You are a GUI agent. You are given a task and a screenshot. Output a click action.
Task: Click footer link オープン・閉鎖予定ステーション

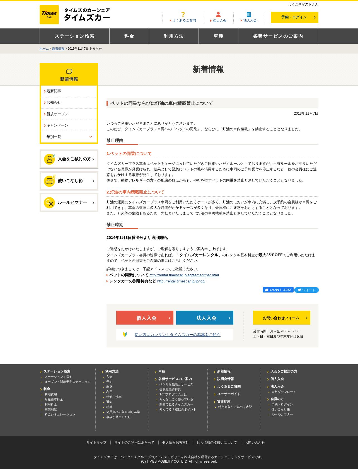(x=67, y=382)
